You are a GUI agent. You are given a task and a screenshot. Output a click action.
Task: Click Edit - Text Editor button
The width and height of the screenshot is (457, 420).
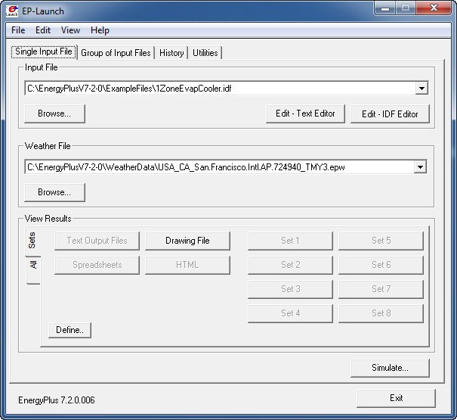point(305,114)
